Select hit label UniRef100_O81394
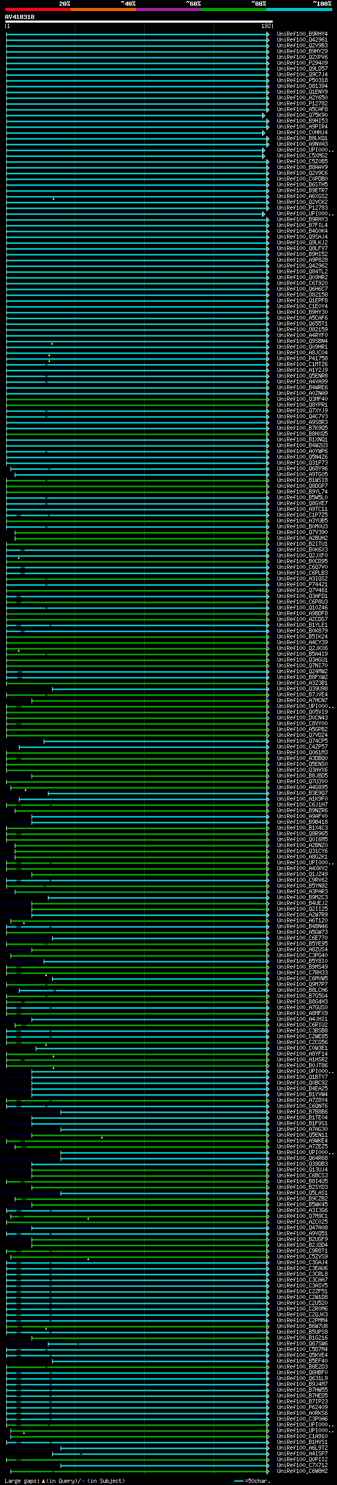The image size is (337, 1485). tap(302, 86)
